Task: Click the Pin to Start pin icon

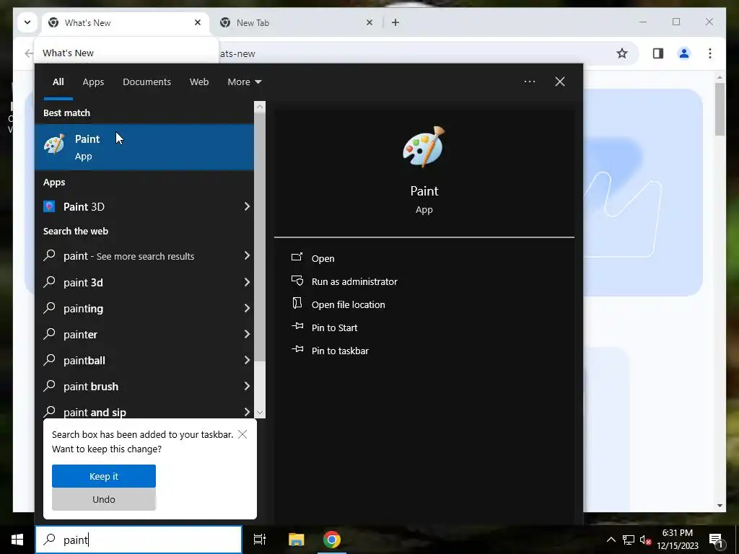Action: (297, 327)
